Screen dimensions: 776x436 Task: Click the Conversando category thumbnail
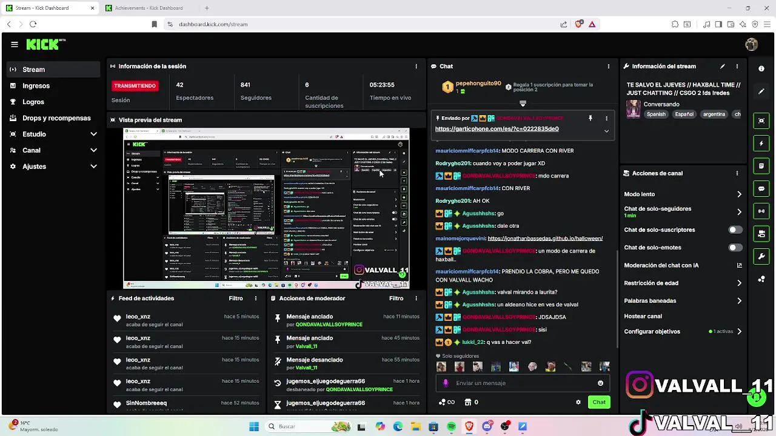pos(634,108)
